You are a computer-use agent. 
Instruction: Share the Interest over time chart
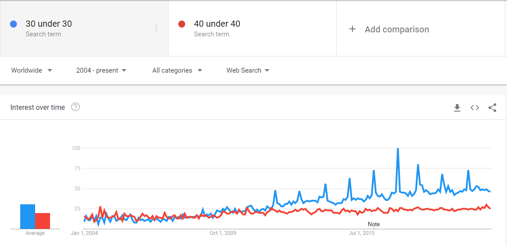click(492, 108)
